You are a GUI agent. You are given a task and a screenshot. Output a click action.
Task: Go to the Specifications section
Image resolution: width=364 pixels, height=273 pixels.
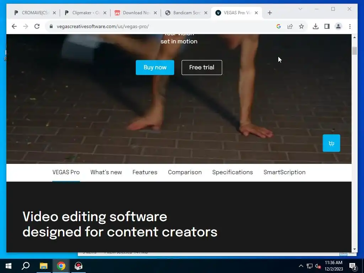click(x=232, y=172)
